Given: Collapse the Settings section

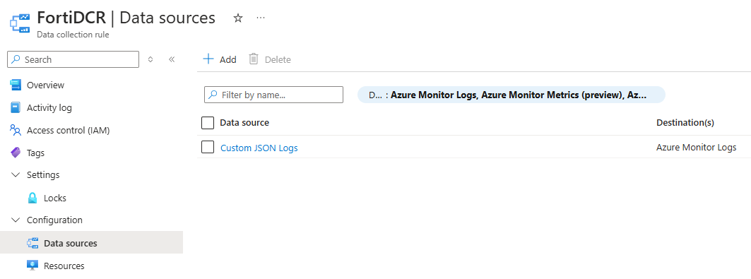Looking at the screenshot, I should [x=16, y=175].
